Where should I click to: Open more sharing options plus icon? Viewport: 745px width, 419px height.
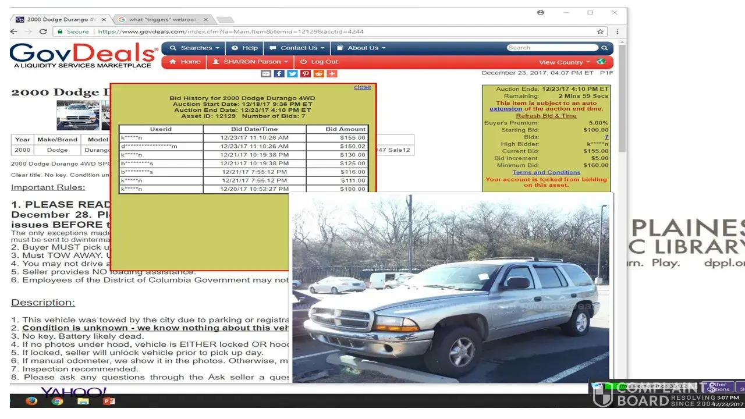click(x=332, y=73)
